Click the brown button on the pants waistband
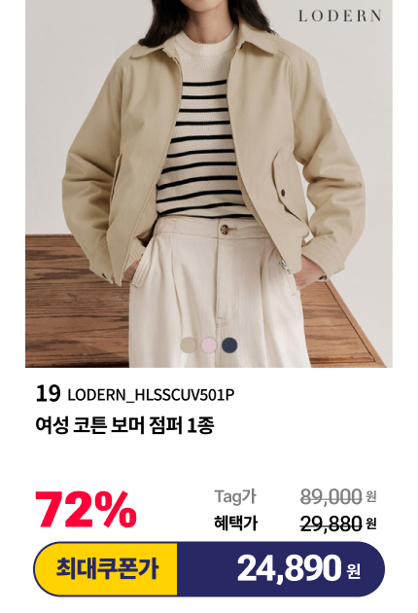Image resolution: width=418 pixels, height=613 pixels. (x=225, y=229)
